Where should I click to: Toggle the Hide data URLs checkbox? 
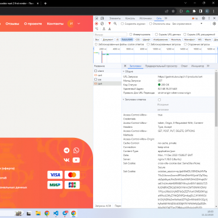[x=156, y=34]
